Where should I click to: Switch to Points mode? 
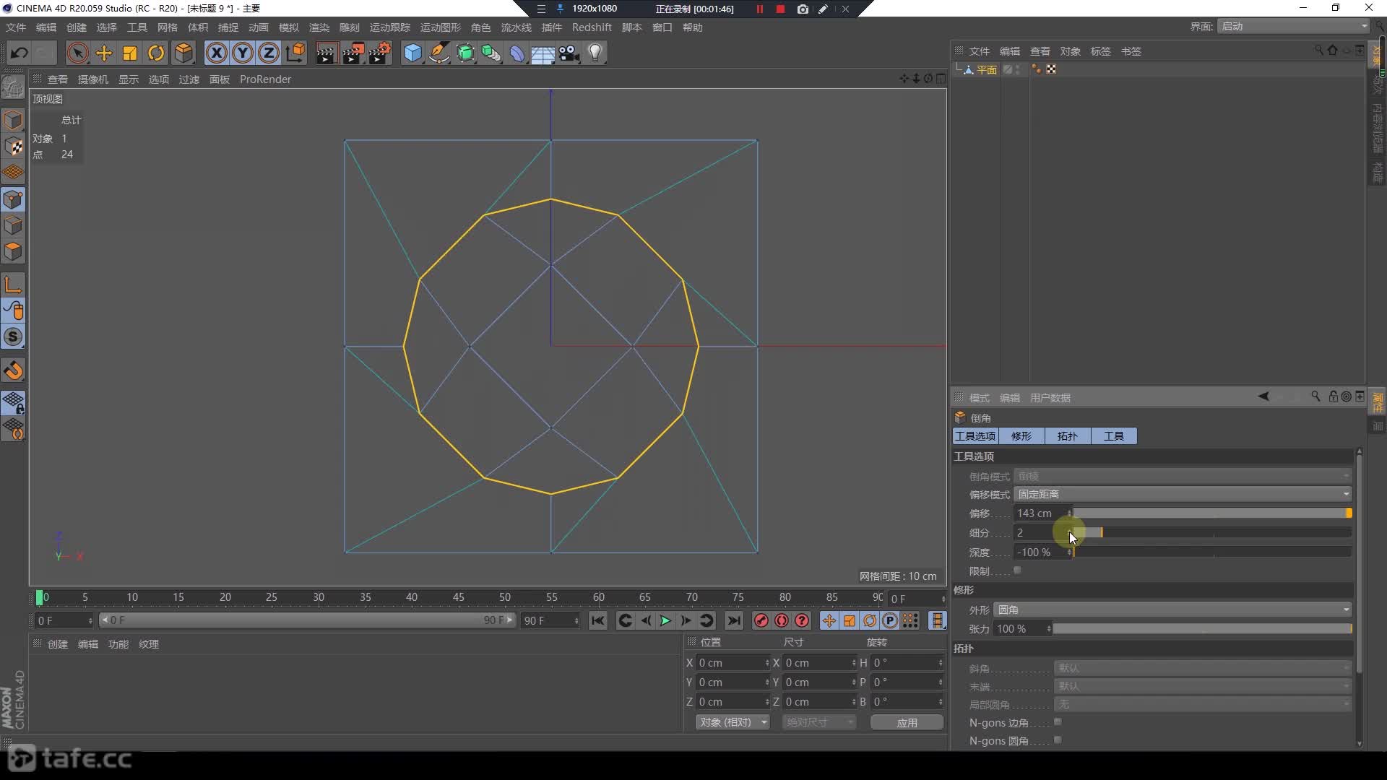coord(13,199)
